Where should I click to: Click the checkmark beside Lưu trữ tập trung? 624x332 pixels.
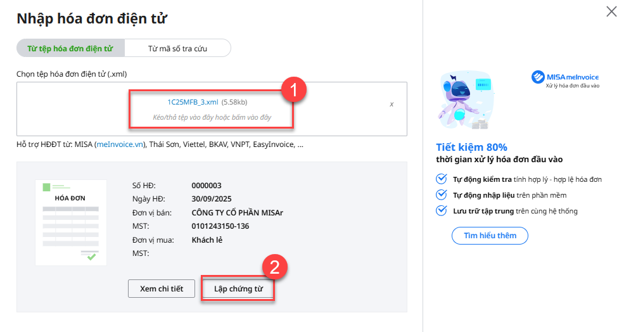pos(442,211)
